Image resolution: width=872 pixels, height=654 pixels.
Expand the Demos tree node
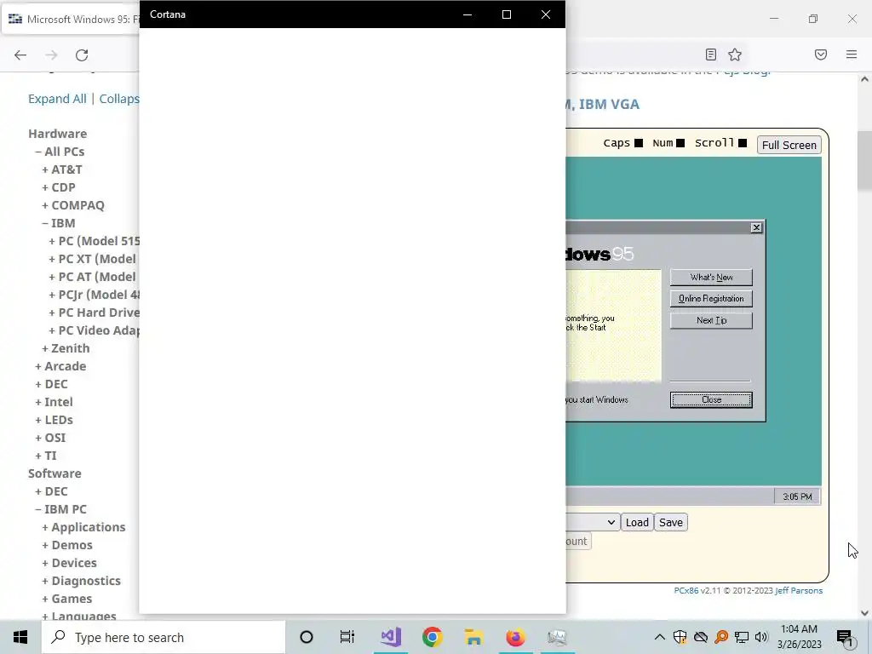45,545
